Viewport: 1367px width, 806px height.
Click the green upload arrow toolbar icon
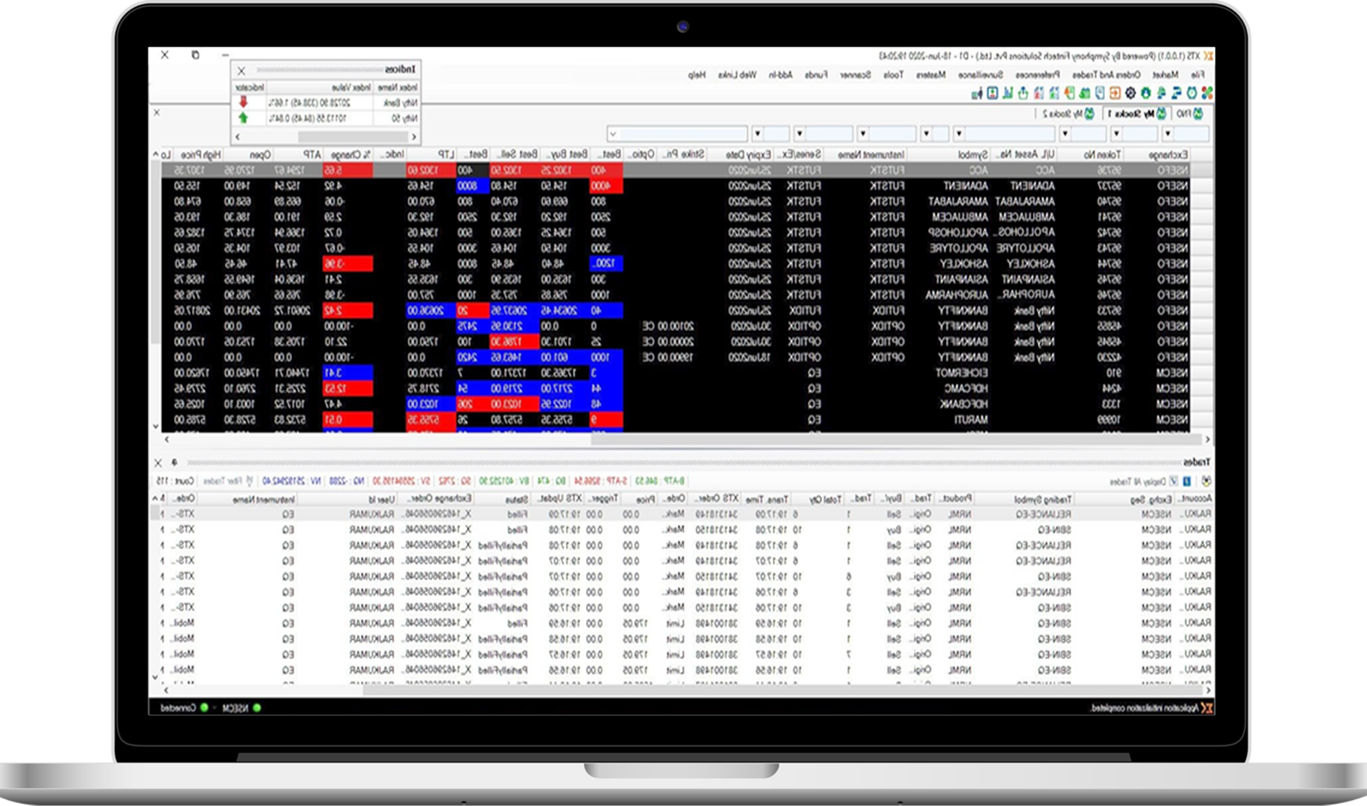click(1023, 93)
